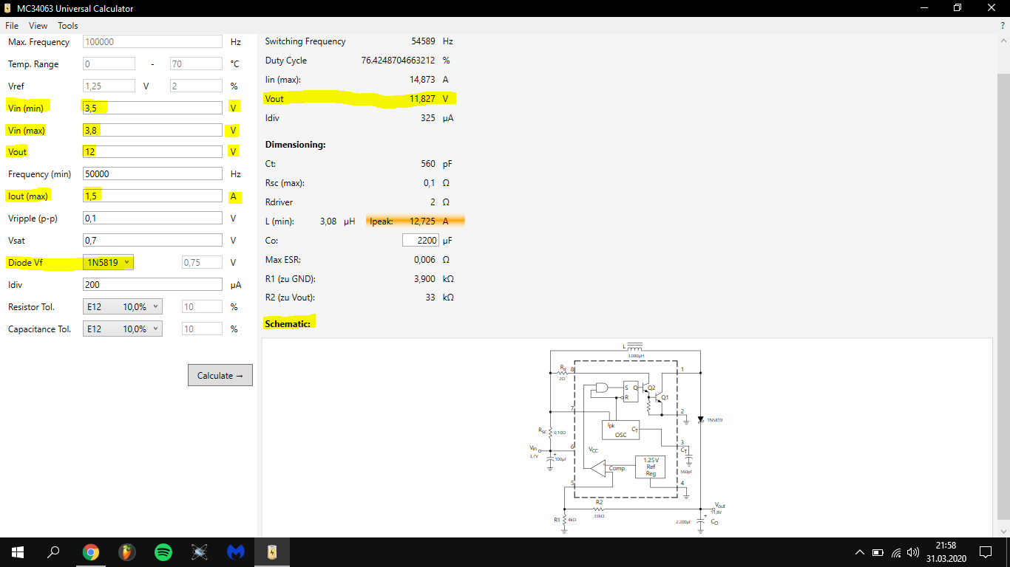Image resolution: width=1010 pixels, height=567 pixels.
Task: Open Wi-Fi network tray icon
Action: (x=895, y=552)
